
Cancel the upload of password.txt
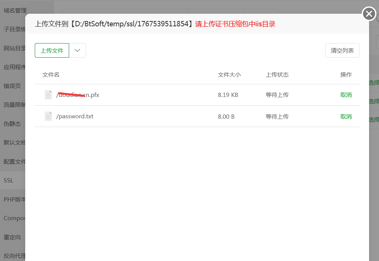tap(346, 116)
